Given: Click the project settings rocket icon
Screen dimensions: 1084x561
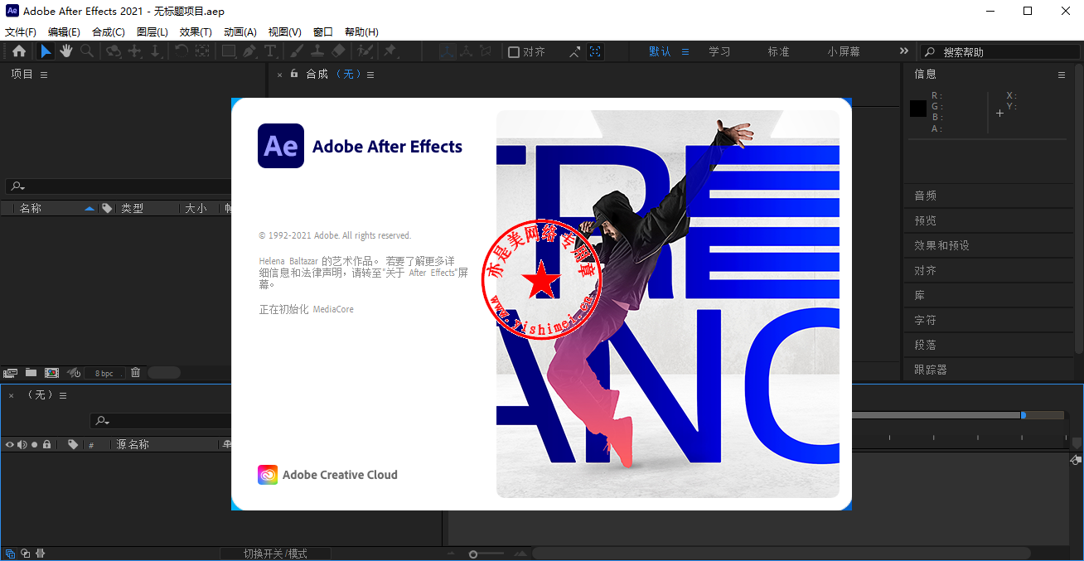Looking at the screenshot, I should coord(73,373).
